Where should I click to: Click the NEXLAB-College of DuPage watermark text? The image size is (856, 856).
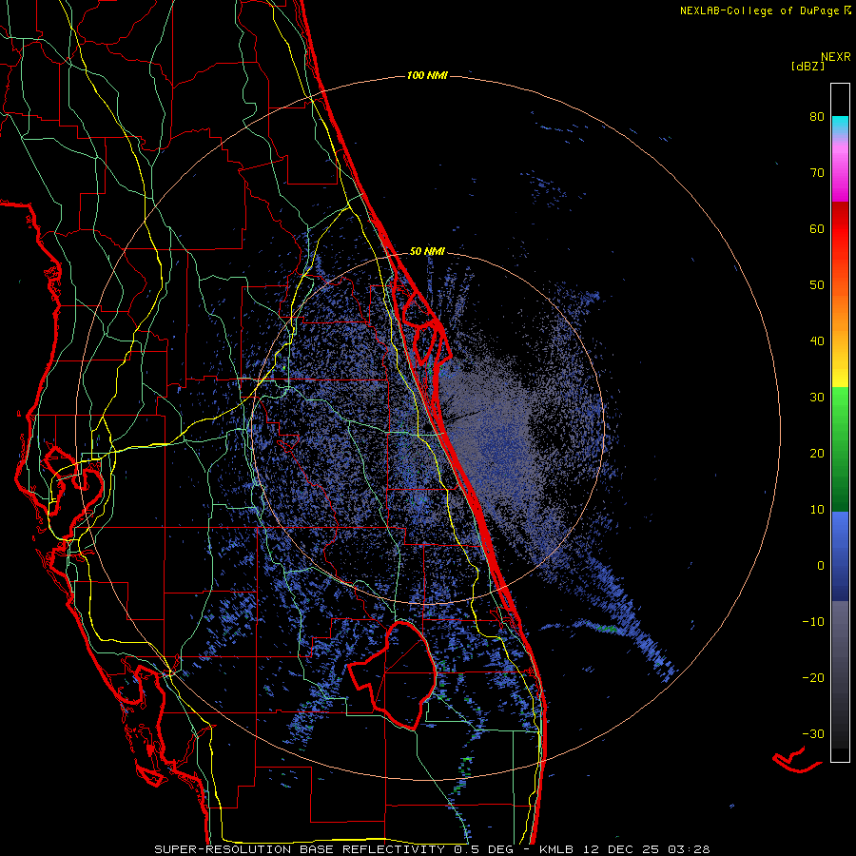coord(765,10)
